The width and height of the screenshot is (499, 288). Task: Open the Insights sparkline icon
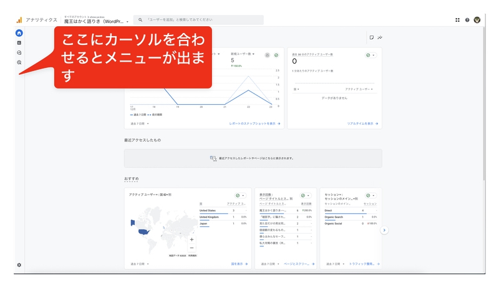(x=380, y=37)
